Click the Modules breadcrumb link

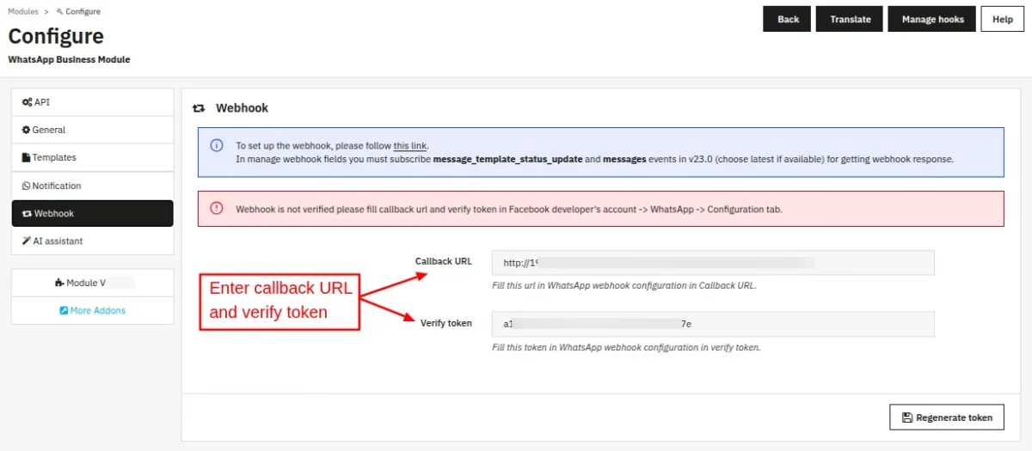tap(23, 11)
